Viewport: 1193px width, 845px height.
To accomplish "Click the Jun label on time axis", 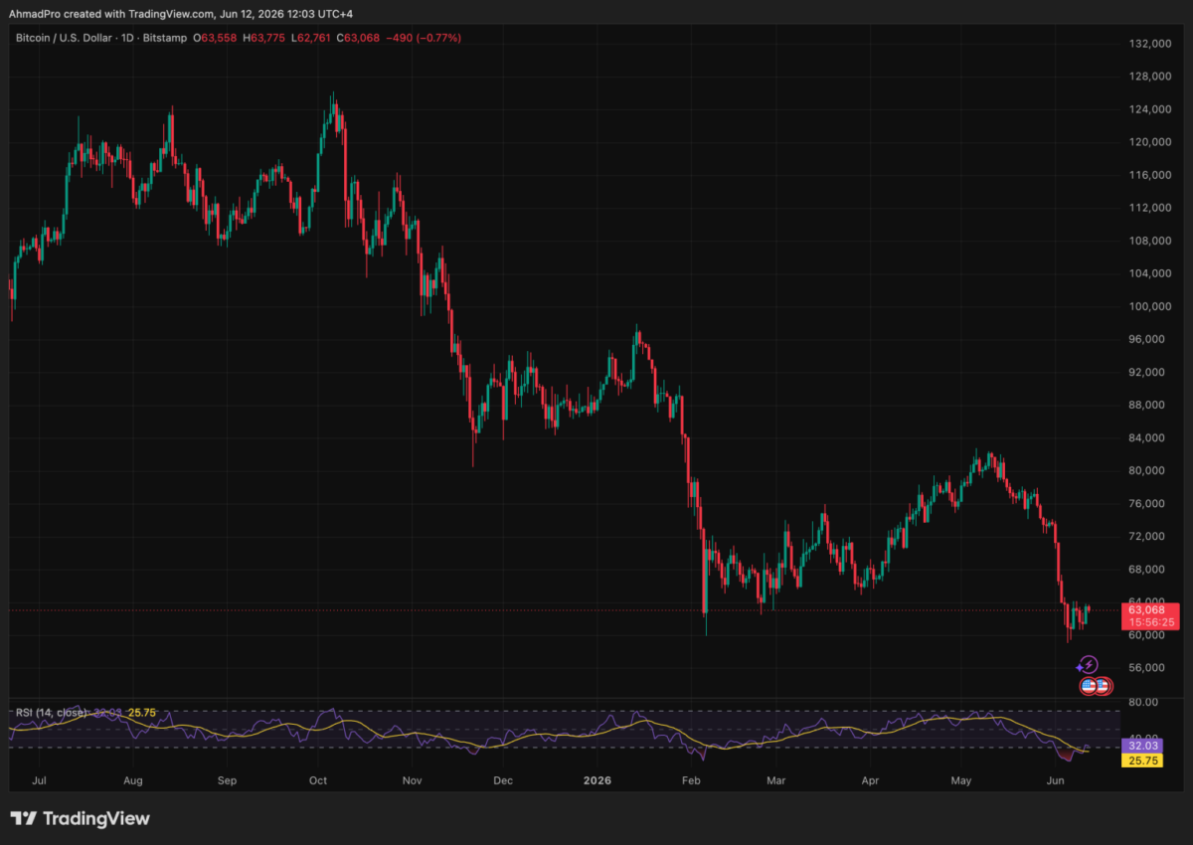I will click(1054, 782).
